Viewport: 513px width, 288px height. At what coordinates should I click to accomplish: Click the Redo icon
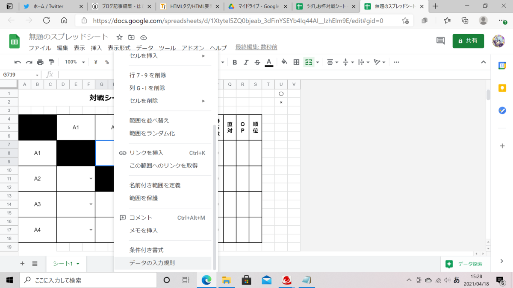[28, 62]
